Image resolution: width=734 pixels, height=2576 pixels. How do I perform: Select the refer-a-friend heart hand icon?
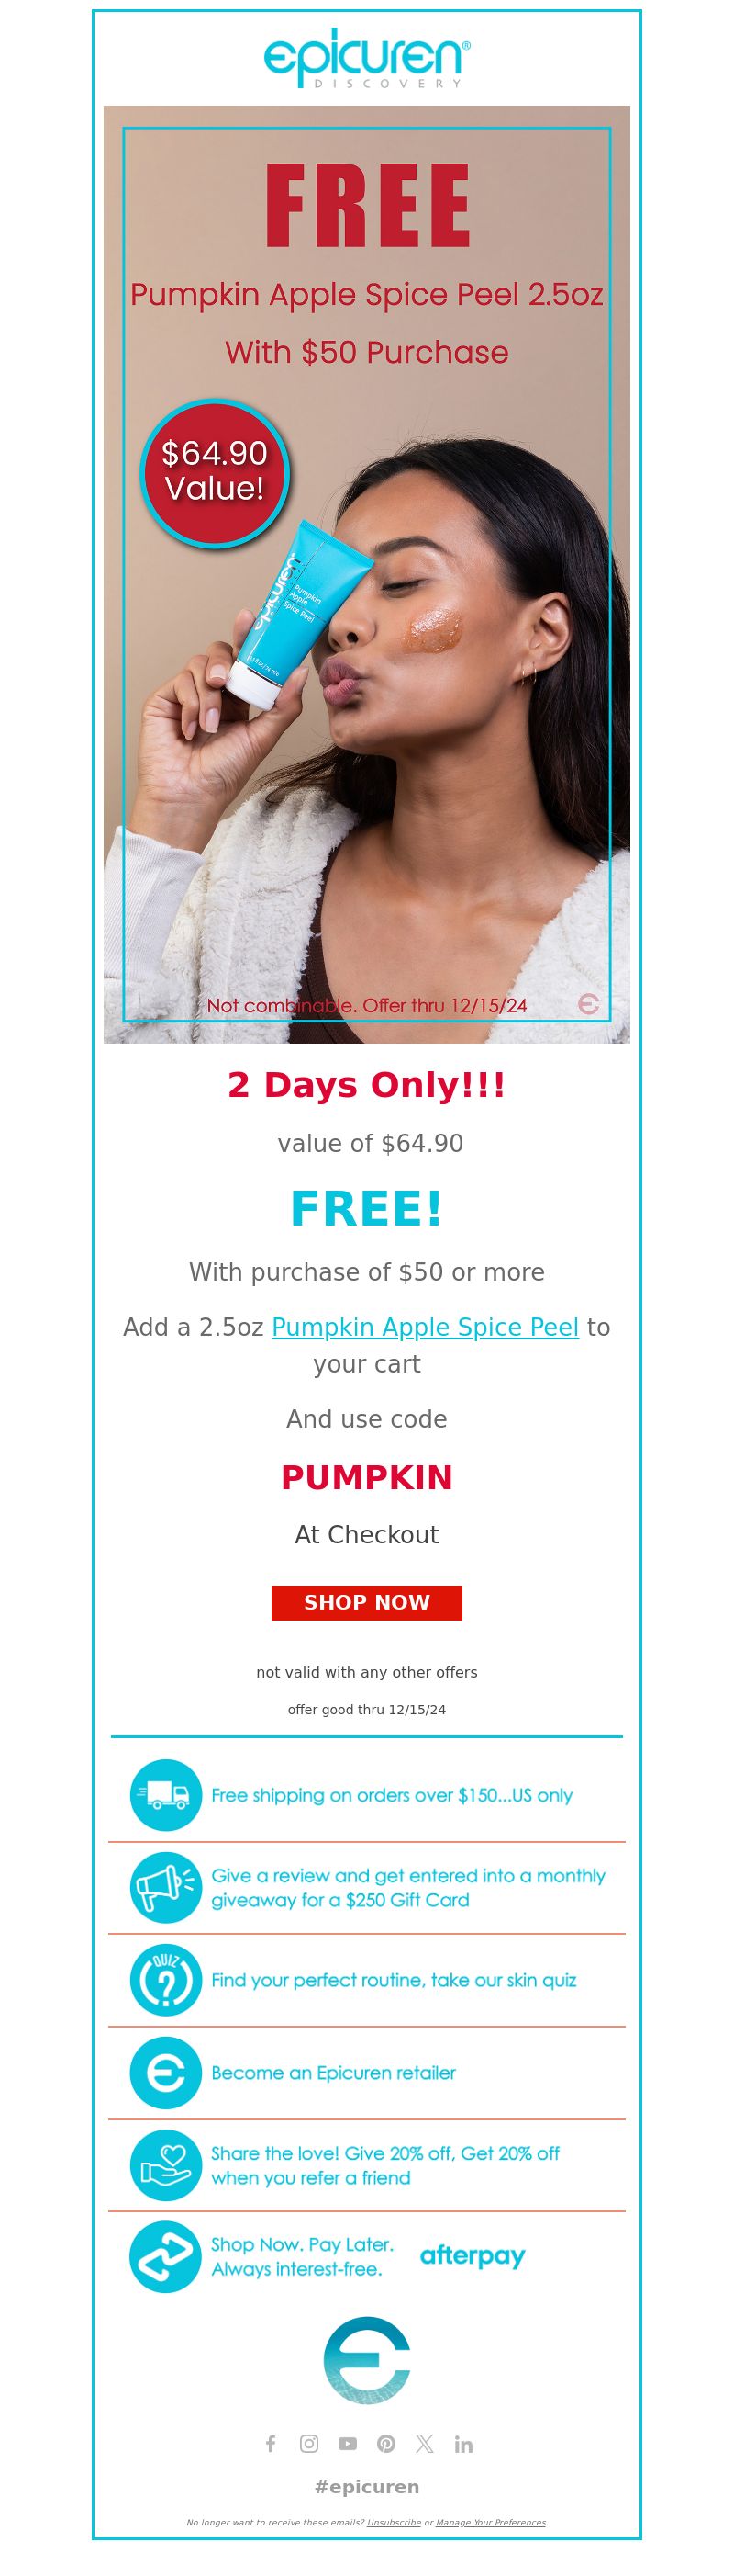coord(166,2165)
